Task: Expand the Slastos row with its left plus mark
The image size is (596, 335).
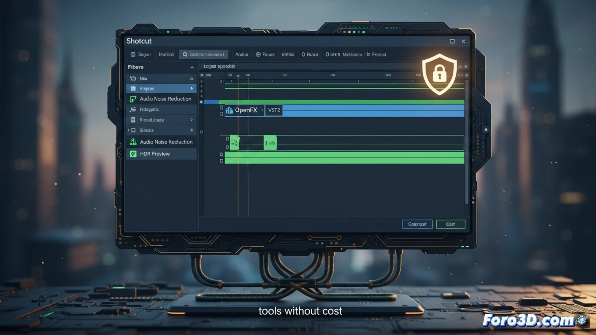Action: (129, 130)
